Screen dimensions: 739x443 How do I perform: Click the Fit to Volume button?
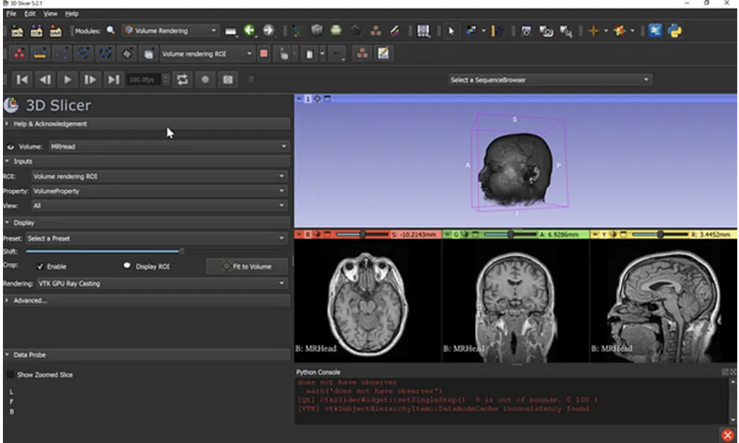[246, 266]
